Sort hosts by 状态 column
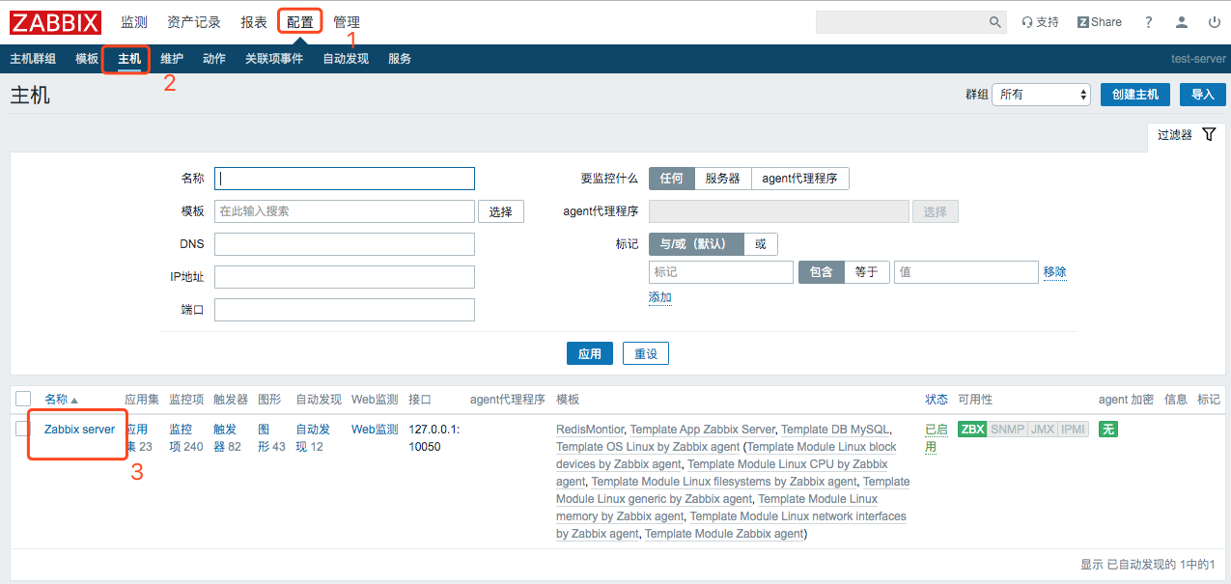This screenshot has width=1231, height=584. tap(937, 400)
